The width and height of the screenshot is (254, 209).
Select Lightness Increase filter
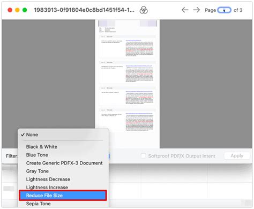[63, 188]
